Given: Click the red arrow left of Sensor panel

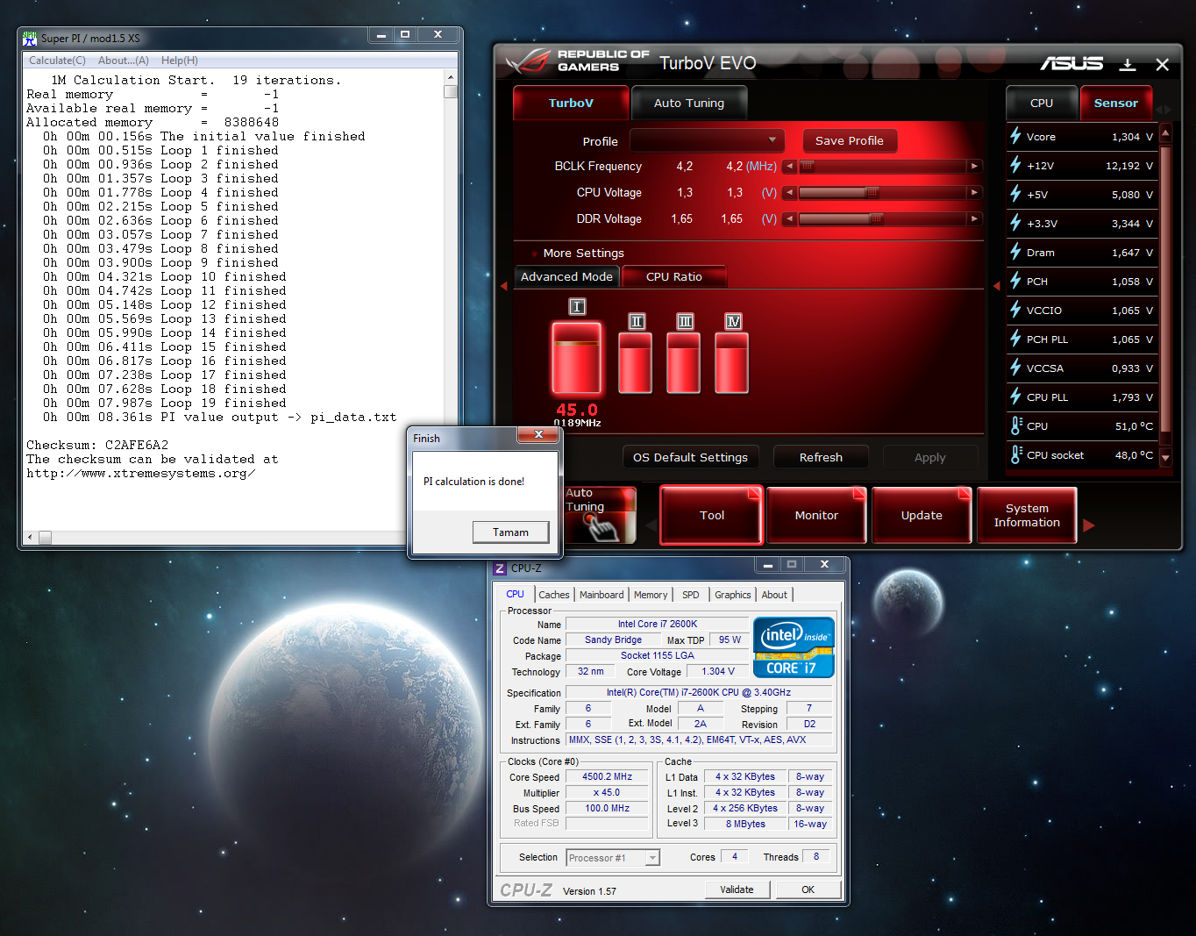Looking at the screenshot, I should point(996,287).
